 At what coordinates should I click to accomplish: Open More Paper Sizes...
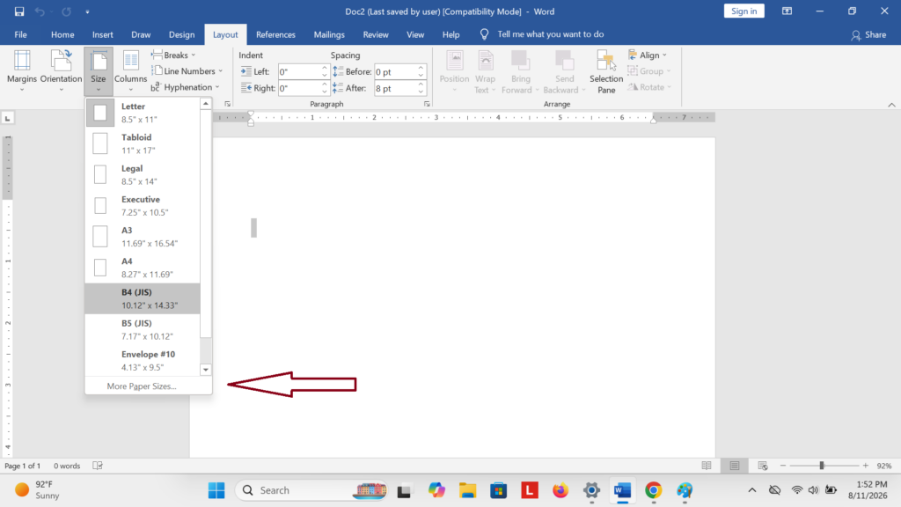click(148, 386)
